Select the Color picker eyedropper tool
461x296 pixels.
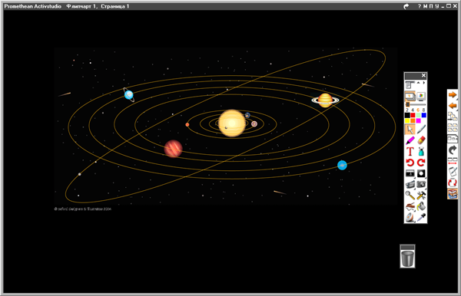421,217
